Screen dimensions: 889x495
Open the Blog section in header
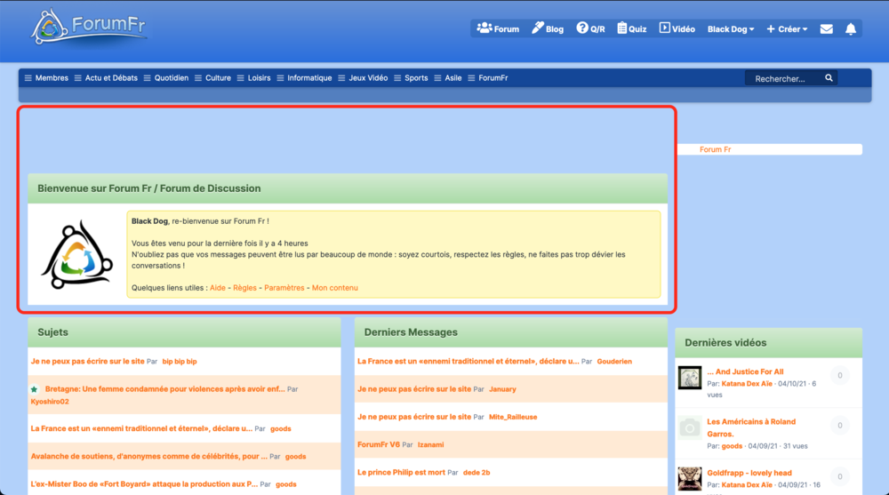548,29
